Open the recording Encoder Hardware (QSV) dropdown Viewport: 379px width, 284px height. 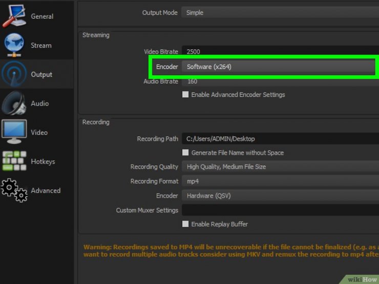pyautogui.click(x=280, y=195)
